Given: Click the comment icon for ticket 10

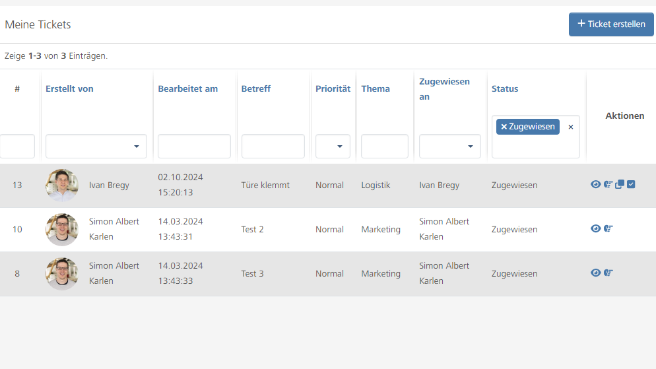Looking at the screenshot, I should (x=608, y=228).
